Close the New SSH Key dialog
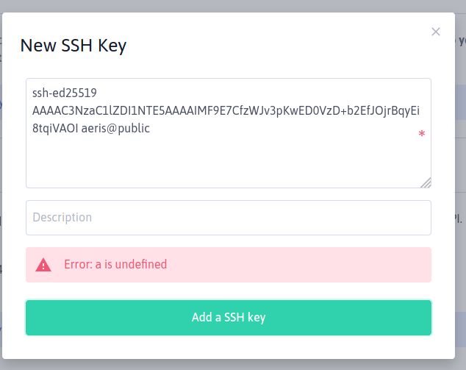This screenshot has width=466, height=370. [436, 32]
